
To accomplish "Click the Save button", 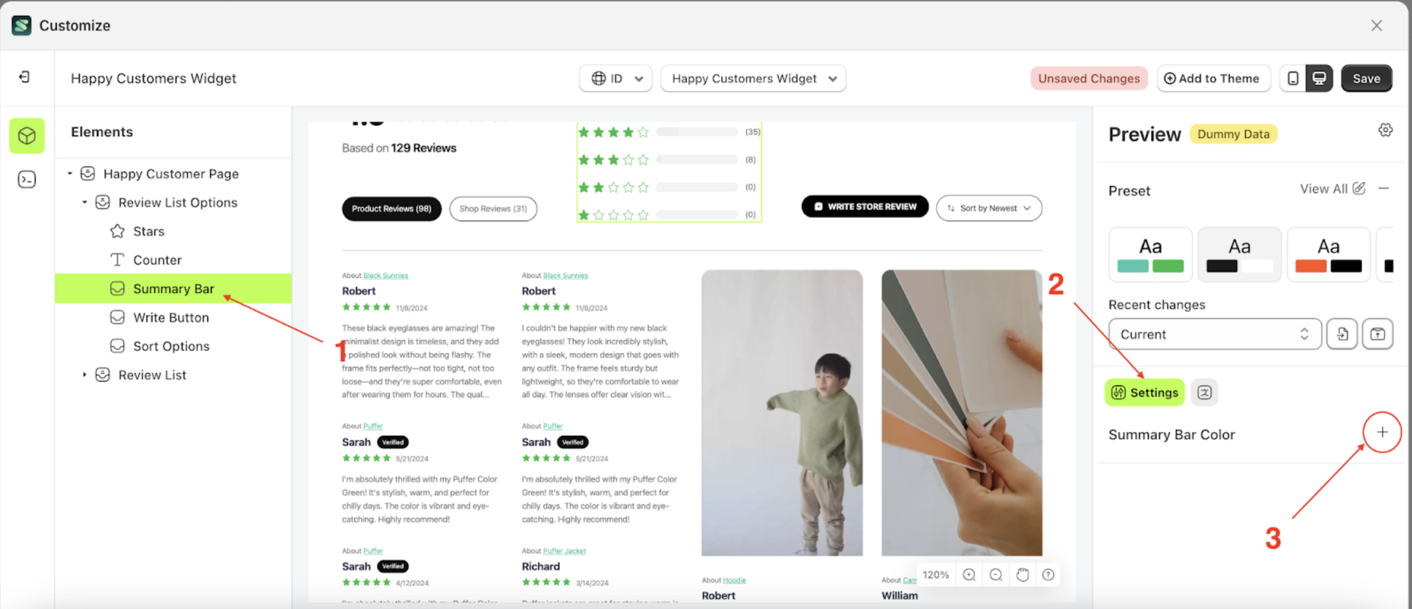I will pyautogui.click(x=1366, y=78).
